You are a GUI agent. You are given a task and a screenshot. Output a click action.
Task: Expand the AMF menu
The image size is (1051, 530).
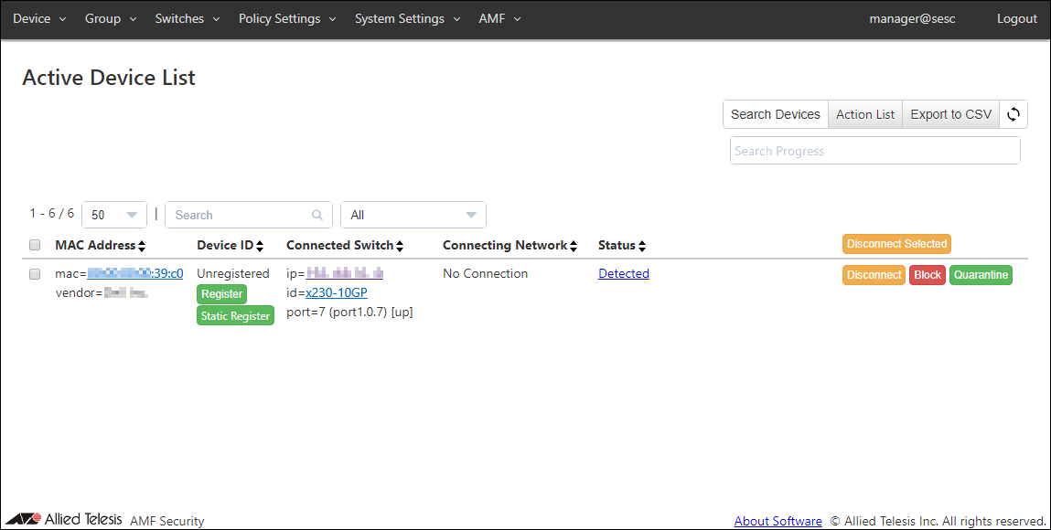point(499,18)
